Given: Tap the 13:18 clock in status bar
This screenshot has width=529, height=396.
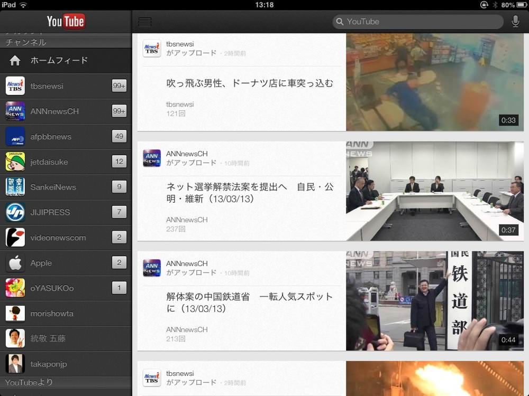Looking at the screenshot, I should [264, 5].
